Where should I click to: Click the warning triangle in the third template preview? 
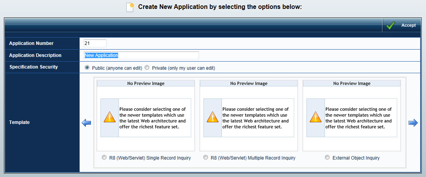click(x=316, y=118)
